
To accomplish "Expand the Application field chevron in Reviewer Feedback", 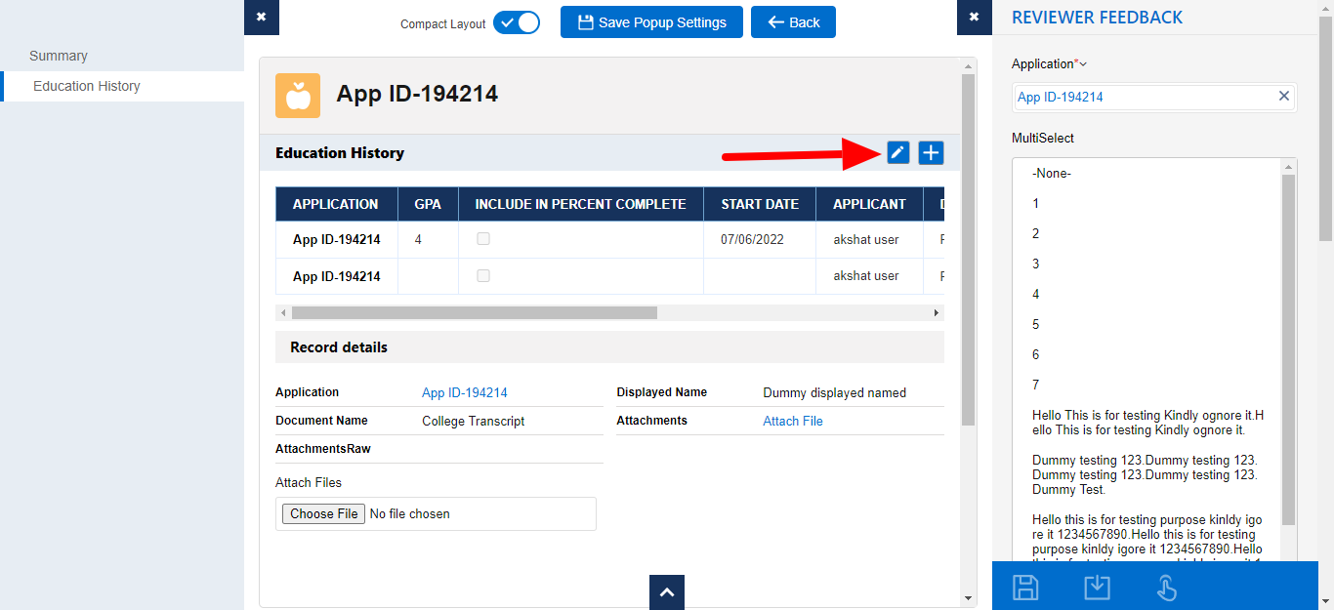I will [x=1083, y=64].
